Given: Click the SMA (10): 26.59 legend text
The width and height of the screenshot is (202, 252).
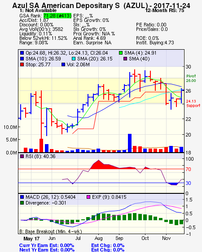Looking at the screenshot, I should [43, 59].
